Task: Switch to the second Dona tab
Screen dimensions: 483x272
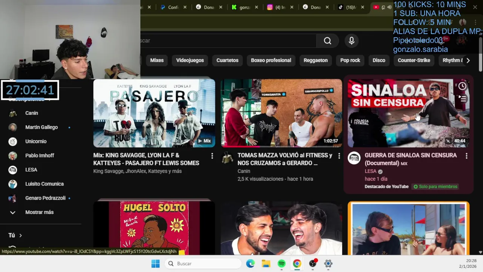Action: [315, 7]
